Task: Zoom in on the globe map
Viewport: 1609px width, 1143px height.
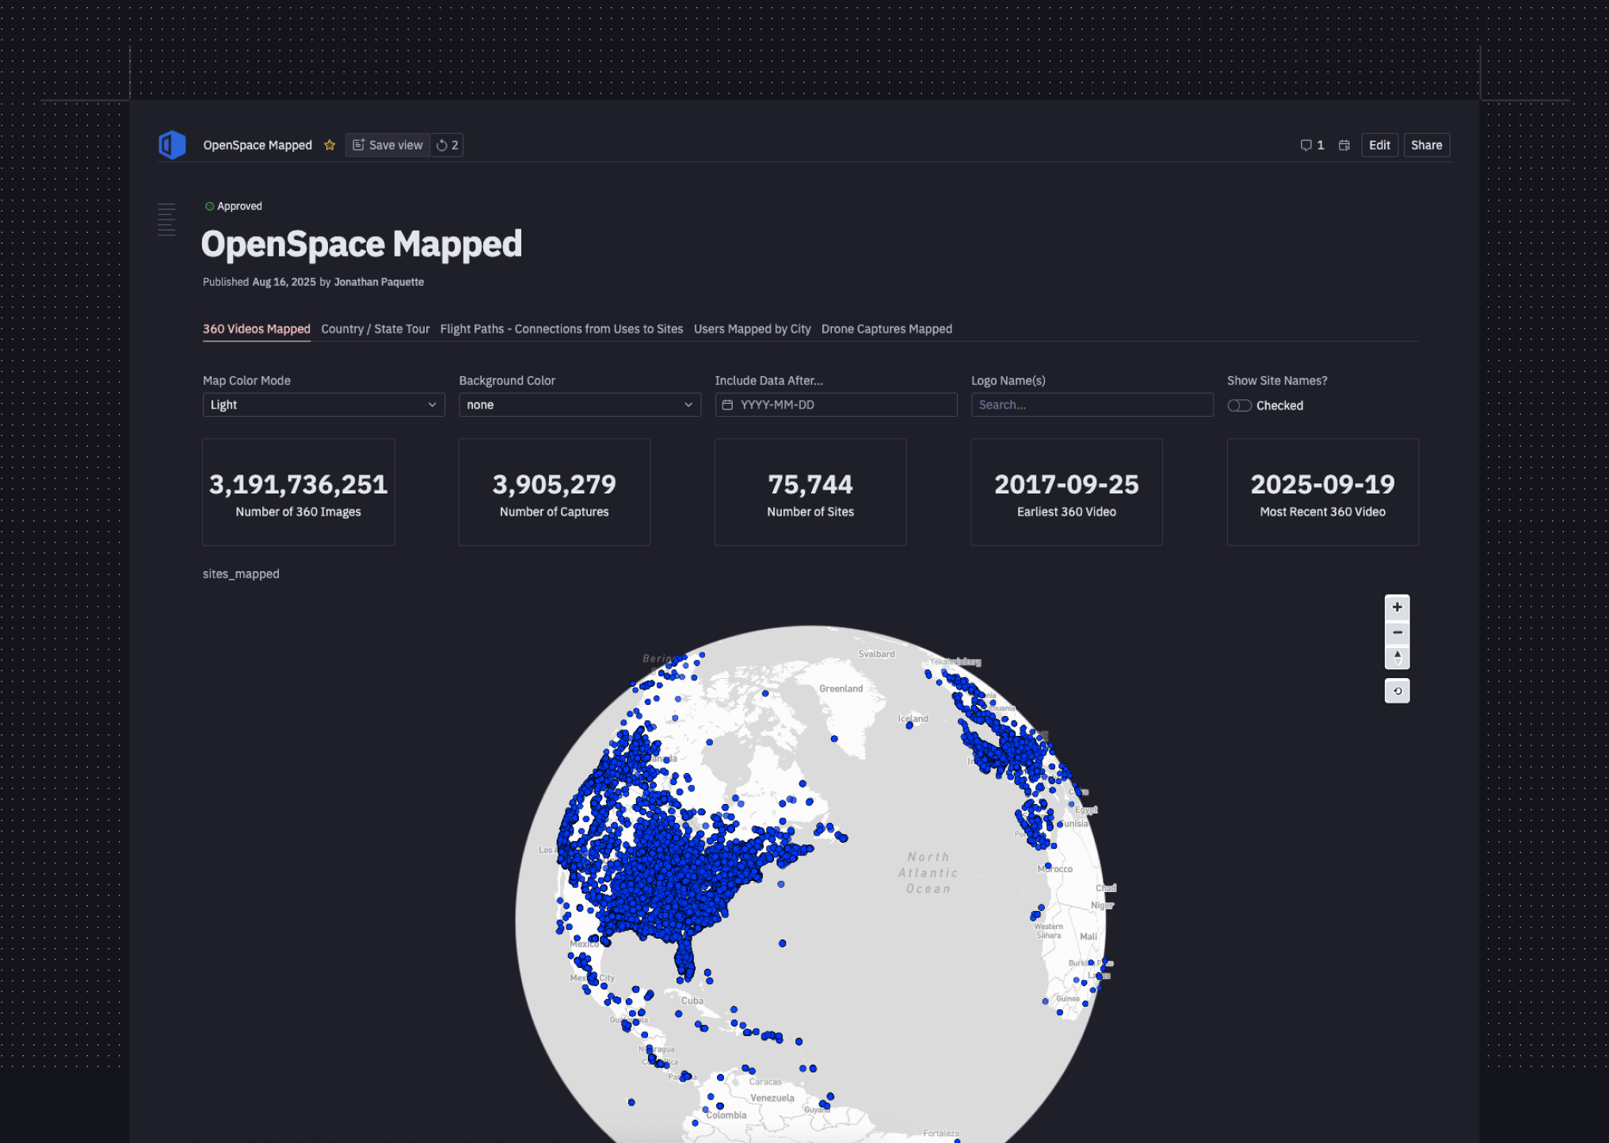Action: pos(1397,607)
